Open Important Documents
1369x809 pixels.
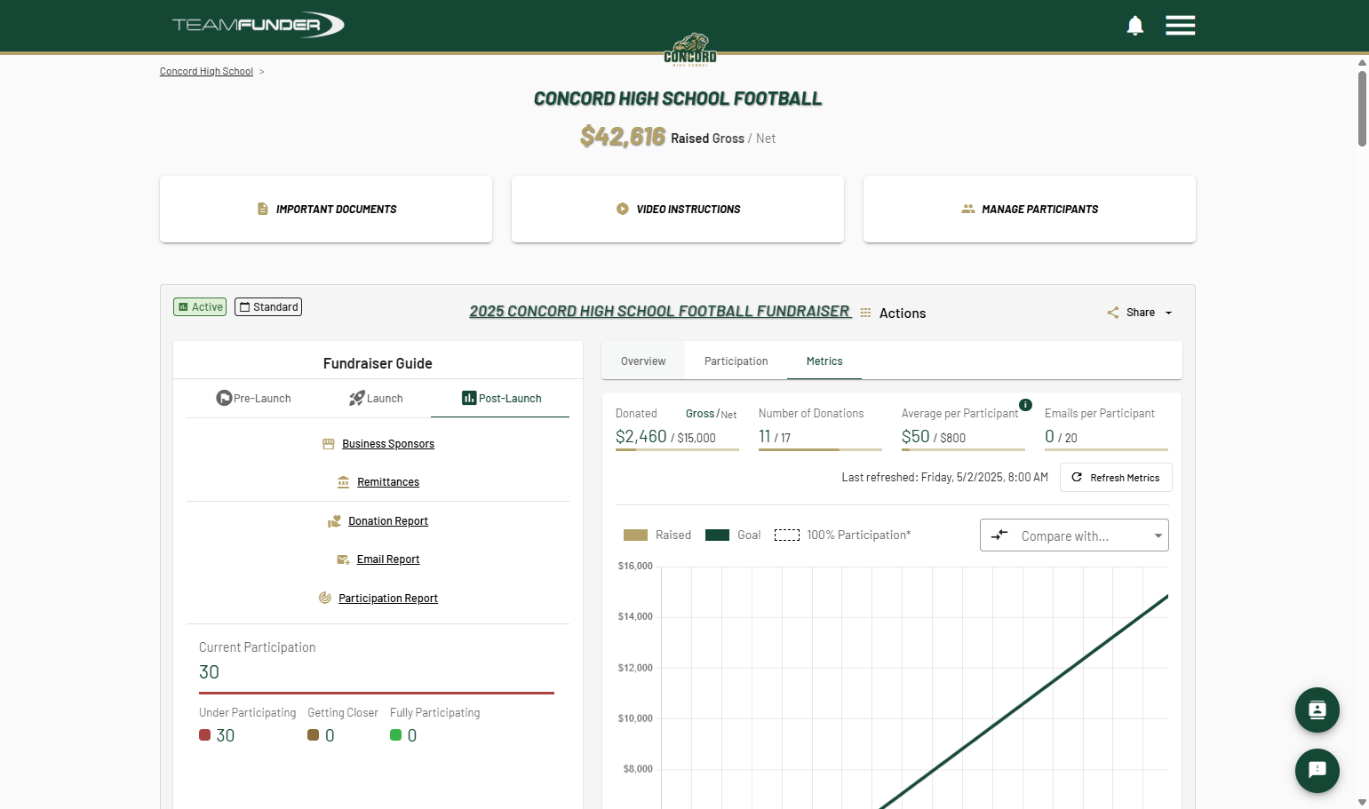326,210
